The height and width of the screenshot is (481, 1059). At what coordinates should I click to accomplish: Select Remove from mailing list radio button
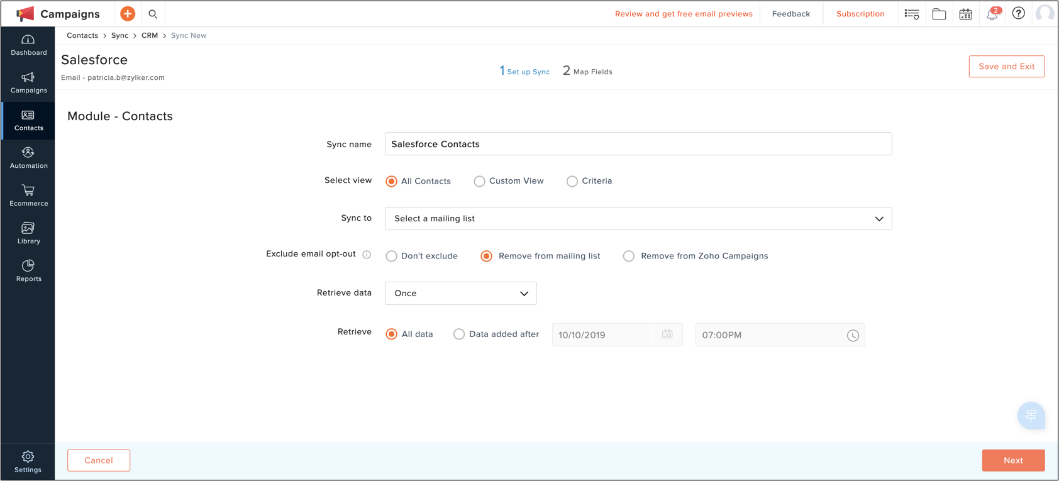coord(486,256)
